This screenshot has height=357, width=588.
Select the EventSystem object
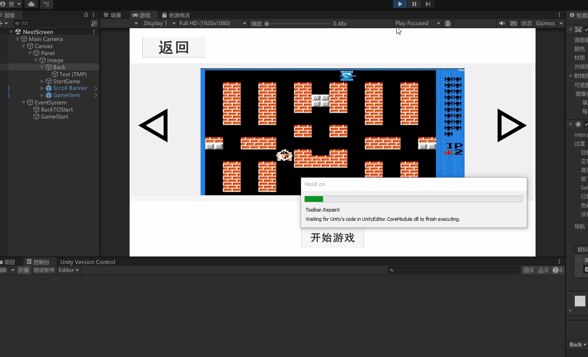coord(50,102)
